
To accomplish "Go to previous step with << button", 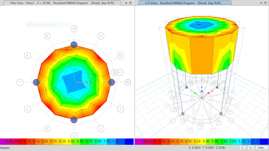I will point(242,147).
